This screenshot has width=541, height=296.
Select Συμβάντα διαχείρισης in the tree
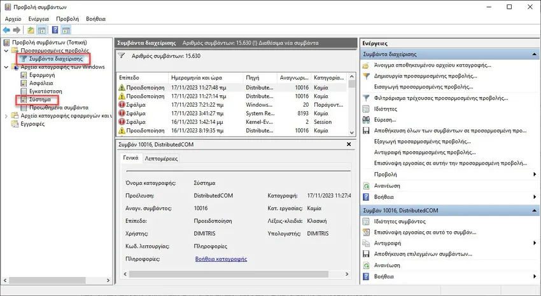(56, 59)
